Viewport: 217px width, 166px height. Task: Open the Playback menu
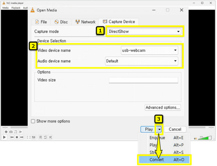[16, 8]
